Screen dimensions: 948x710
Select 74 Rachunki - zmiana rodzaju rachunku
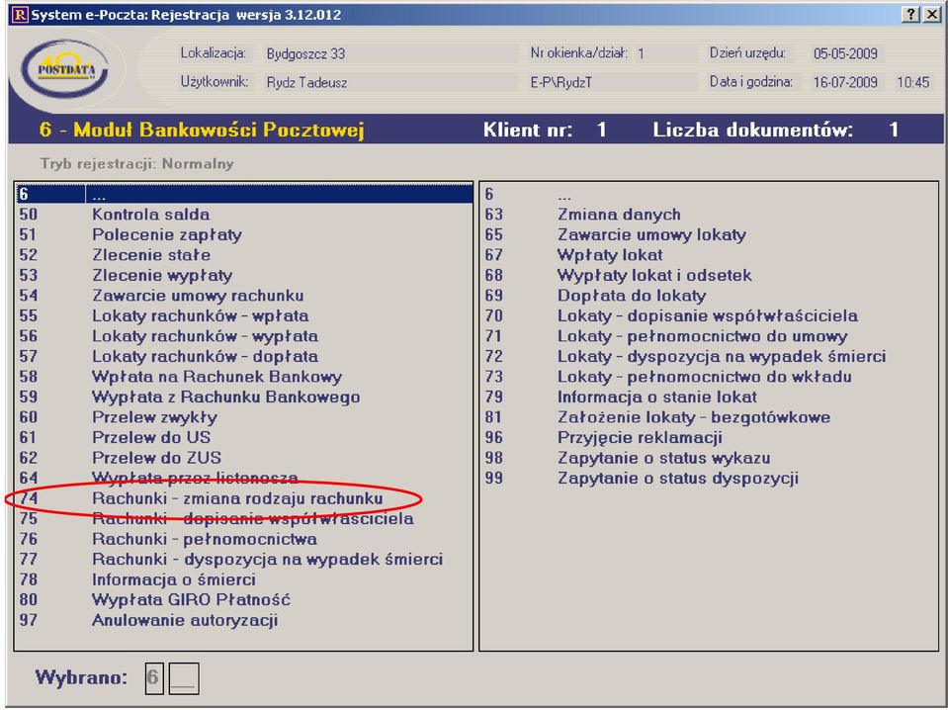[x=243, y=498]
